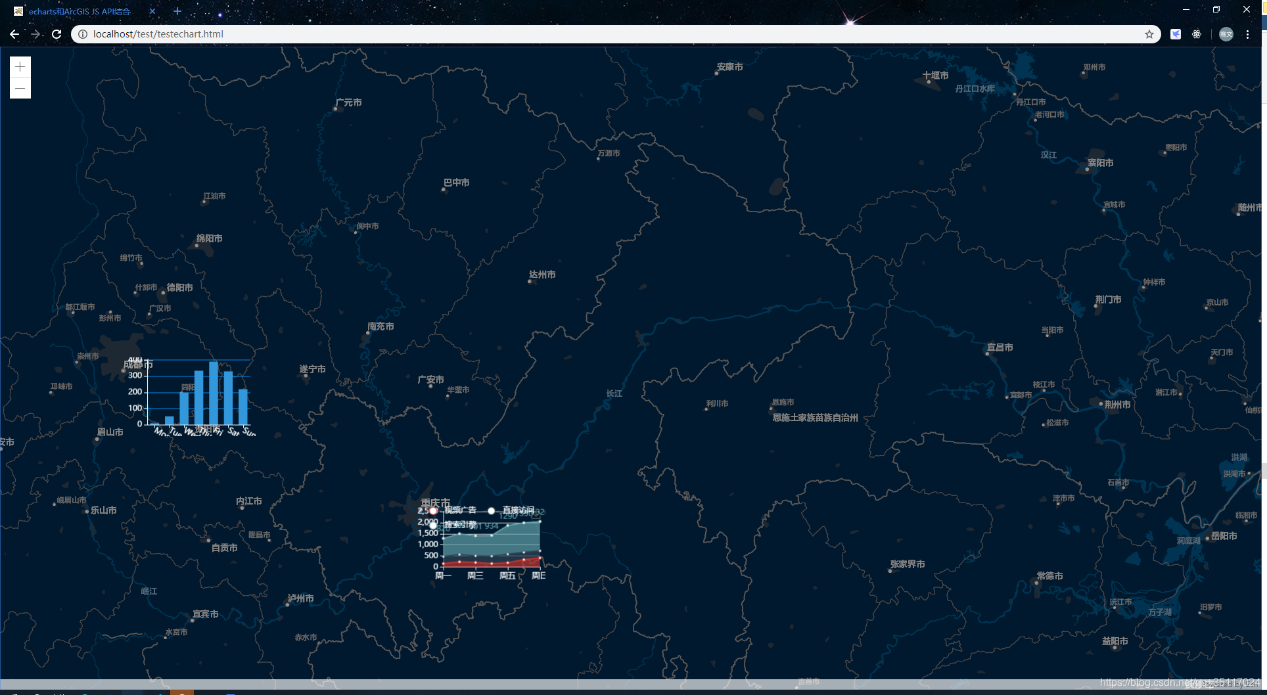Viewport: 1267px width, 695px height.
Task: Click the forward navigation arrow
Action: point(35,34)
